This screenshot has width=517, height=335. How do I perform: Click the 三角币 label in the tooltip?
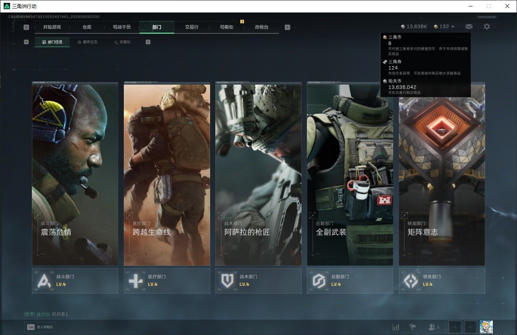(x=395, y=37)
